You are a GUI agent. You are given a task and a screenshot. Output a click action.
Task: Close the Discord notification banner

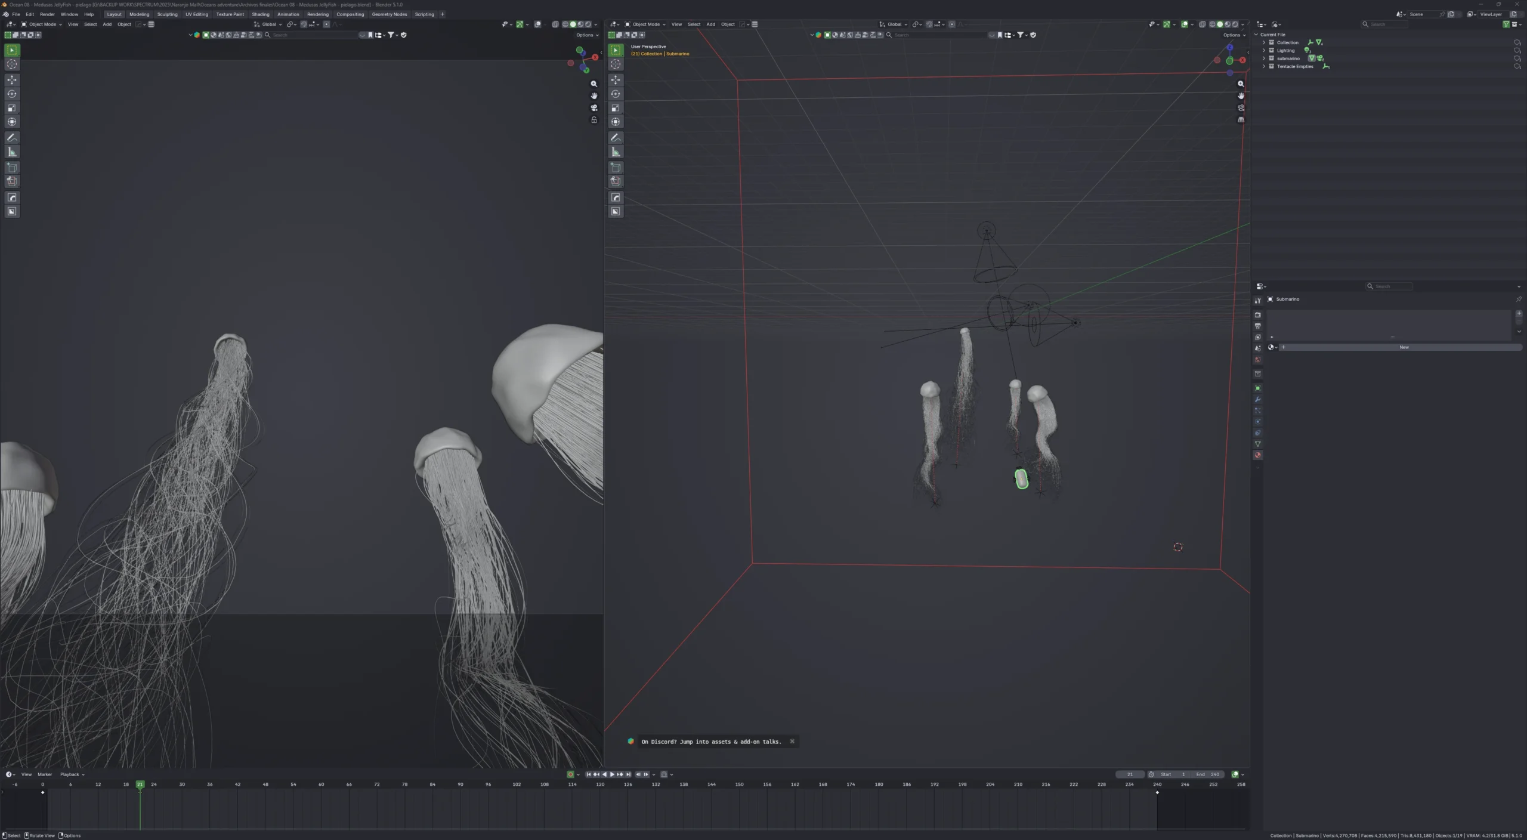(792, 742)
